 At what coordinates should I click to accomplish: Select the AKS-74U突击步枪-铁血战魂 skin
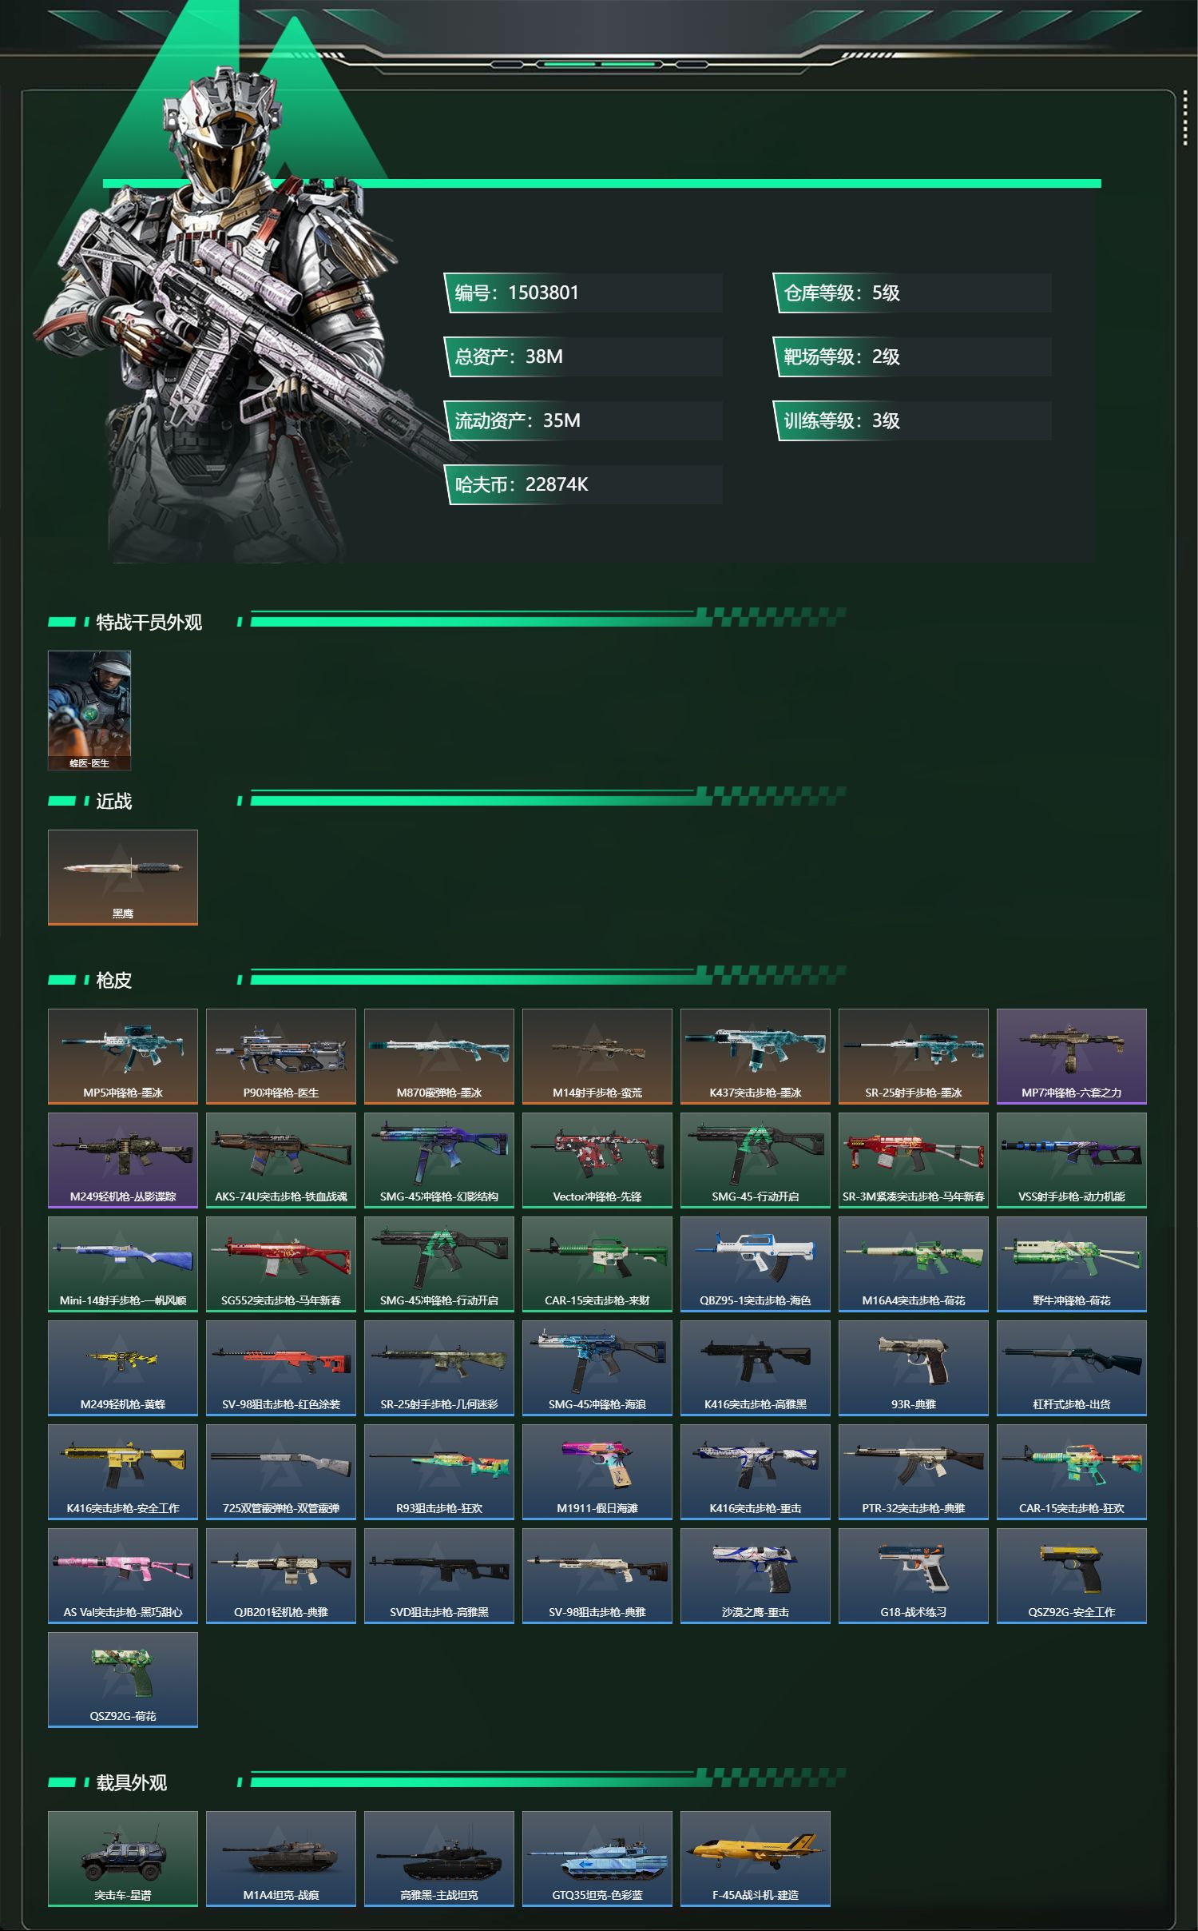tap(281, 1160)
